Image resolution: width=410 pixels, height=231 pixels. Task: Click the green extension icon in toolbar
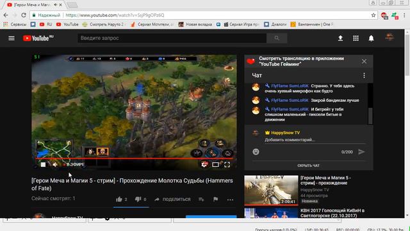pos(395,15)
